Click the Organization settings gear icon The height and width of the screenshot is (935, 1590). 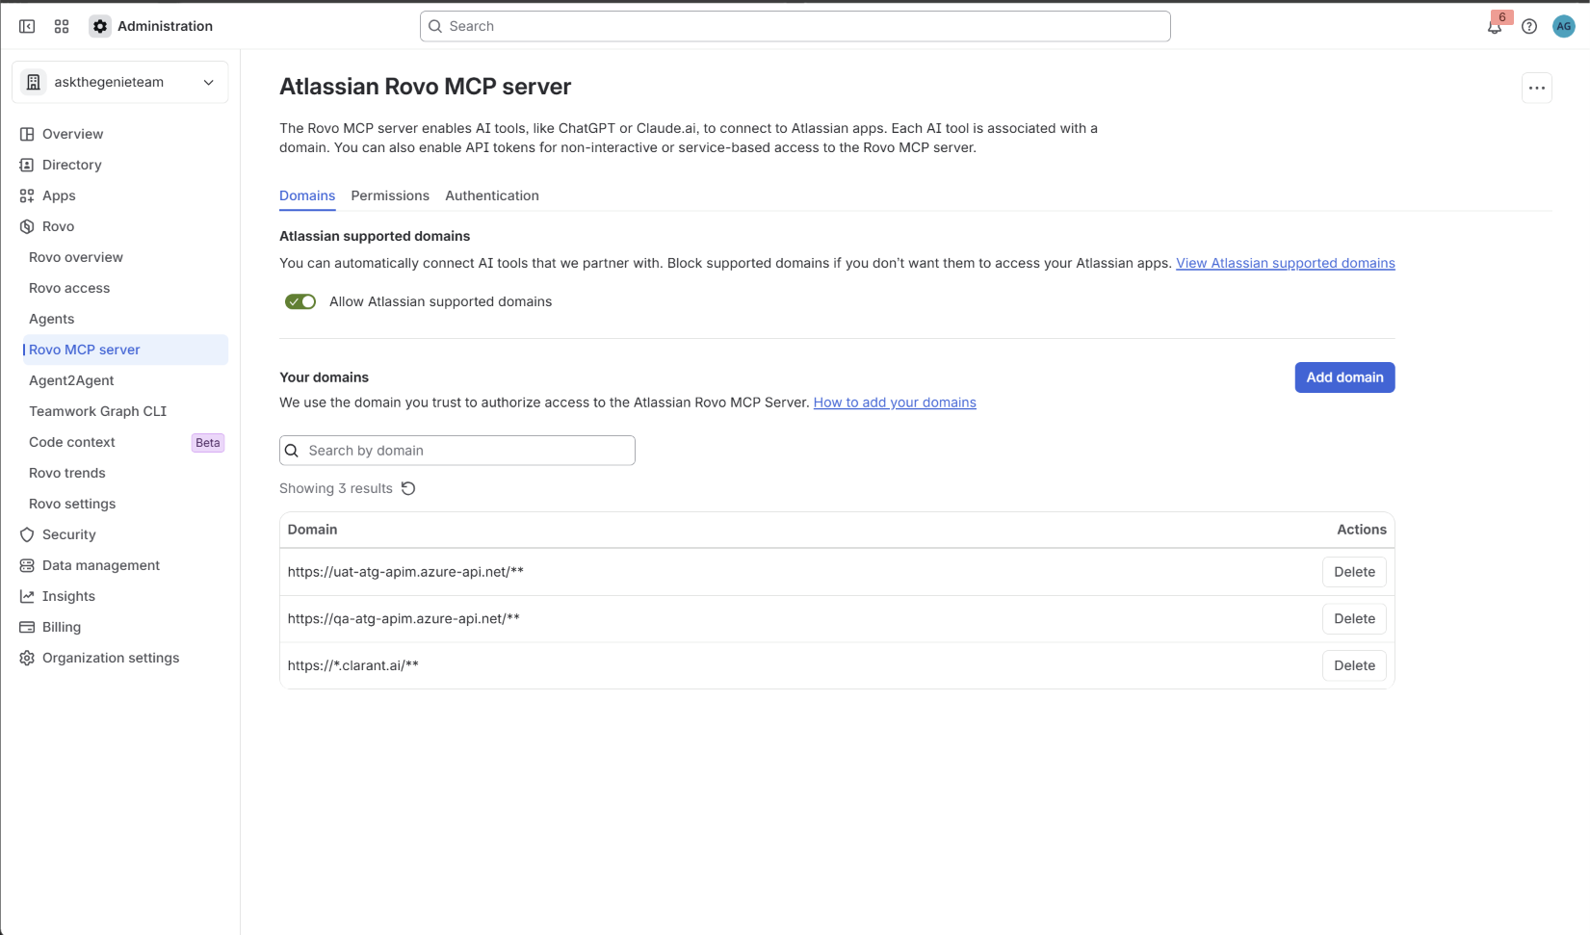tap(27, 658)
